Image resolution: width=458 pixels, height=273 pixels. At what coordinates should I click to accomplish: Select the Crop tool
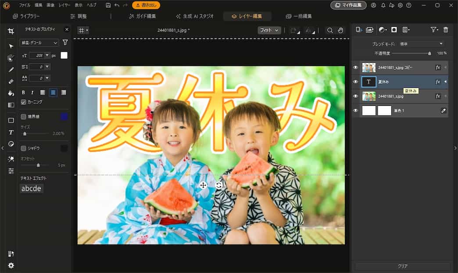11,32
